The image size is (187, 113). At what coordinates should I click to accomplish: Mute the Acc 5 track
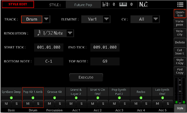tap(157, 103)
